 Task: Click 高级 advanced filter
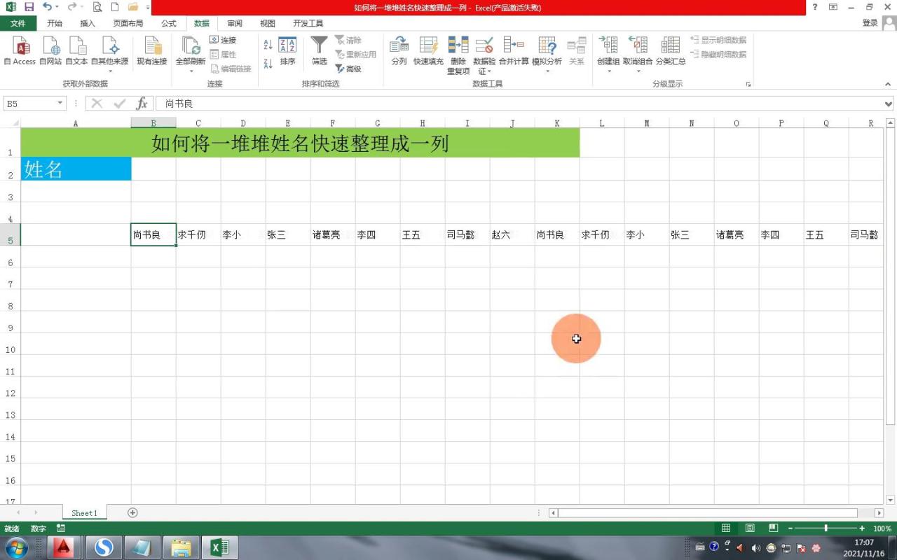(x=348, y=69)
